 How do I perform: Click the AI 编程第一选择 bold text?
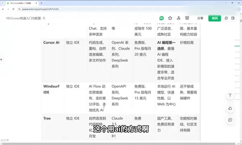(x=166, y=46)
